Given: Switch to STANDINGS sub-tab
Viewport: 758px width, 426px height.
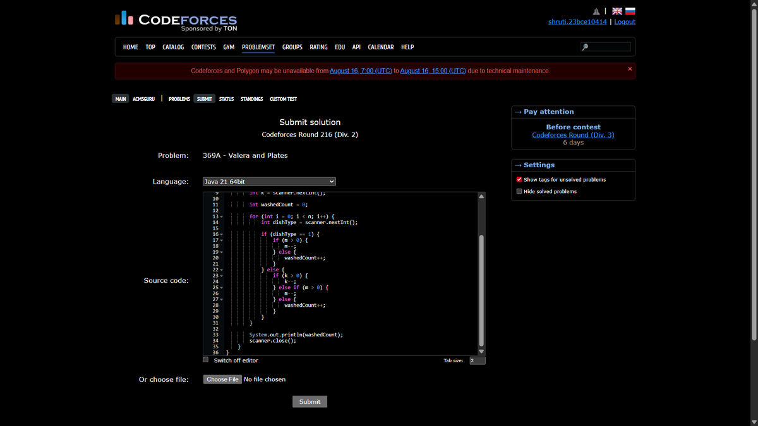Looking at the screenshot, I should [x=251, y=99].
